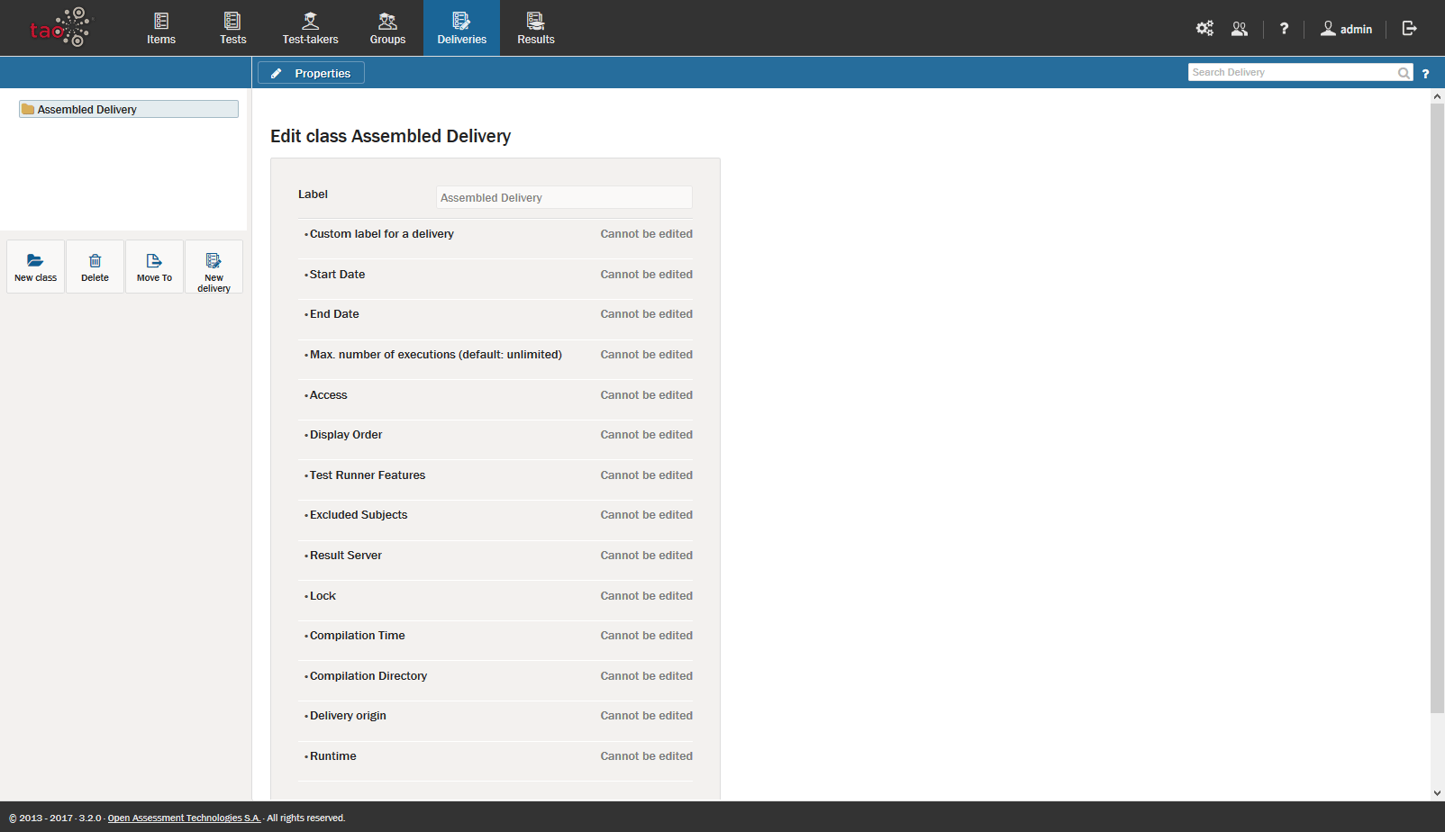The width and height of the screenshot is (1445, 832).
Task: Open settings gear icon
Action: (1204, 29)
